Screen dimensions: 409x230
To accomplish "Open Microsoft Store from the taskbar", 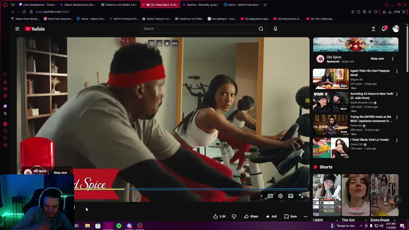I will [x=98, y=226].
